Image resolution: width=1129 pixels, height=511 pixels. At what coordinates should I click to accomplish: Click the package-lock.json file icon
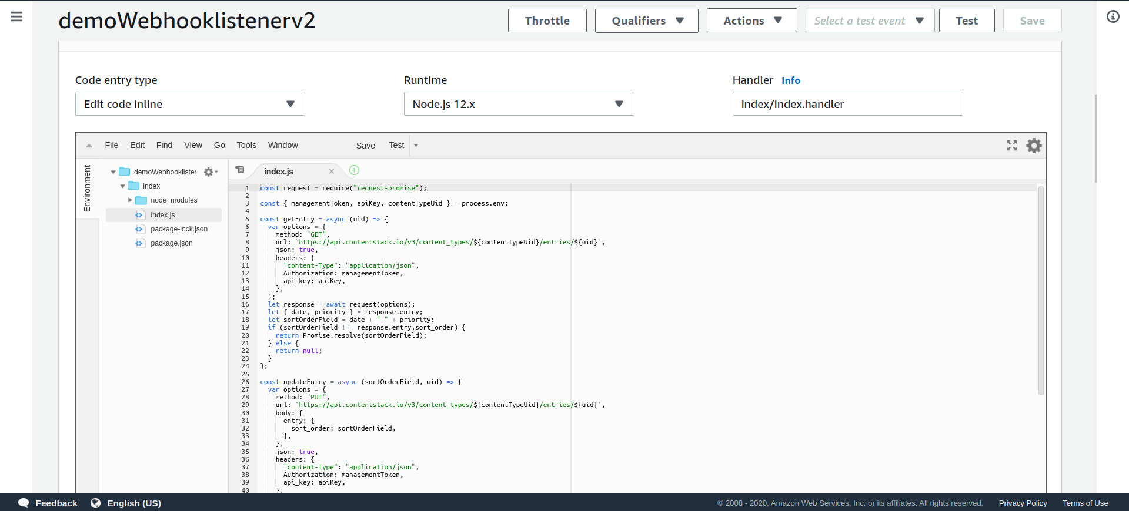click(x=140, y=229)
